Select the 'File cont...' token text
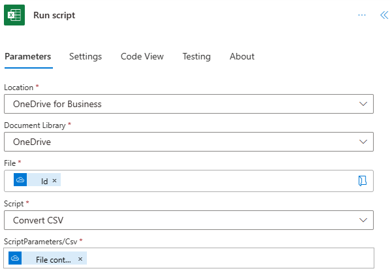This screenshot has height=275, width=392. 53,259
